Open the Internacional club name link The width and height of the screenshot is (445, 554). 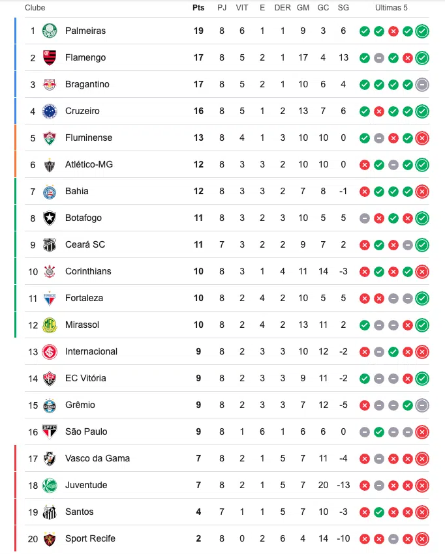pos(91,351)
